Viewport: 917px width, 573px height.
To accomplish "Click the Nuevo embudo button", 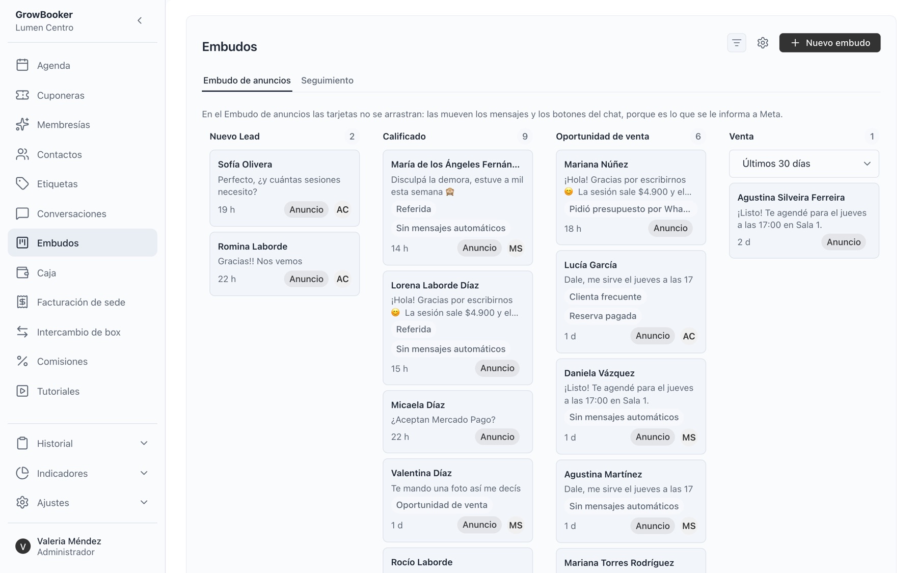I will [829, 43].
